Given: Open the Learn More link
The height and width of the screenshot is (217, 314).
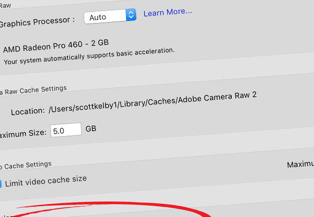Looking at the screenshot, I should click(168, 12).
